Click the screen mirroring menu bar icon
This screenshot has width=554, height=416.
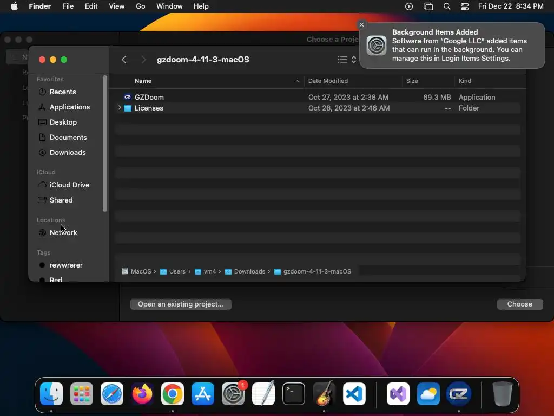point(428,6)
